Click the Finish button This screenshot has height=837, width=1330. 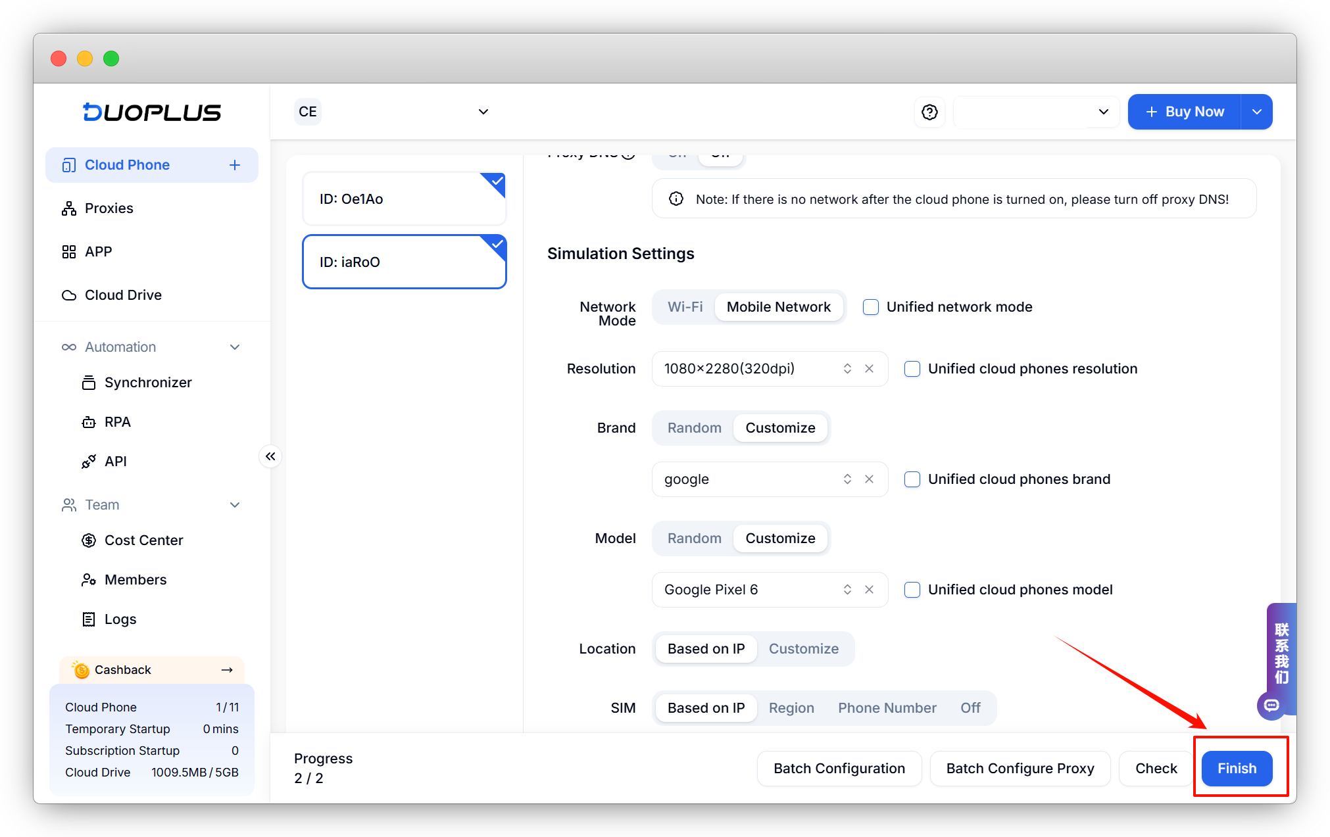pos(1237,769)
